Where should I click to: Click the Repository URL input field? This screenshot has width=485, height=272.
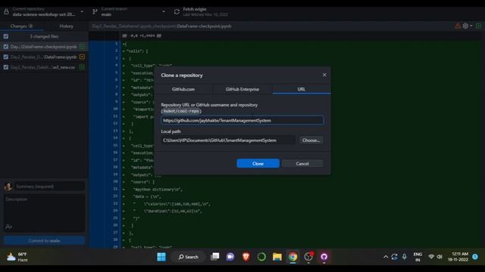[242, 120]
